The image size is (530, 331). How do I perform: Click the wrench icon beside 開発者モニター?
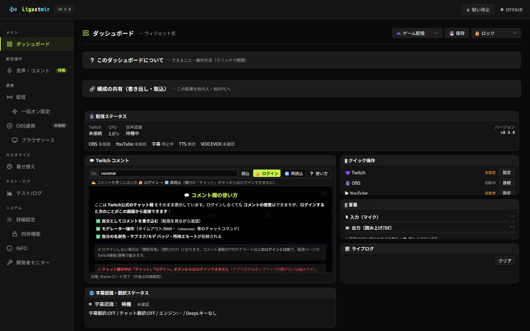10,263
